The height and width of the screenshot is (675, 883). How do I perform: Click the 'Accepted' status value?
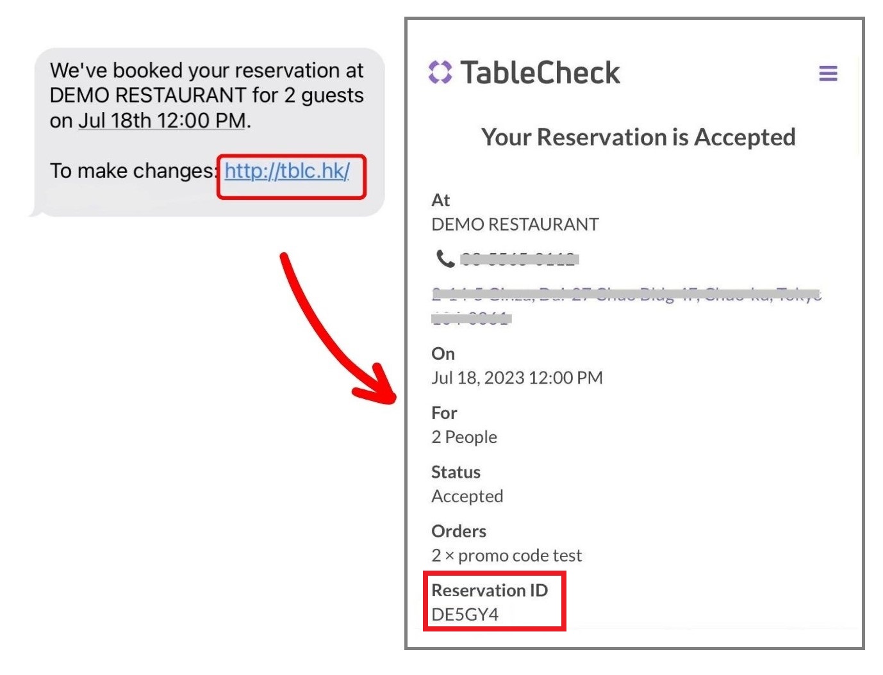[x=467, y=496]
